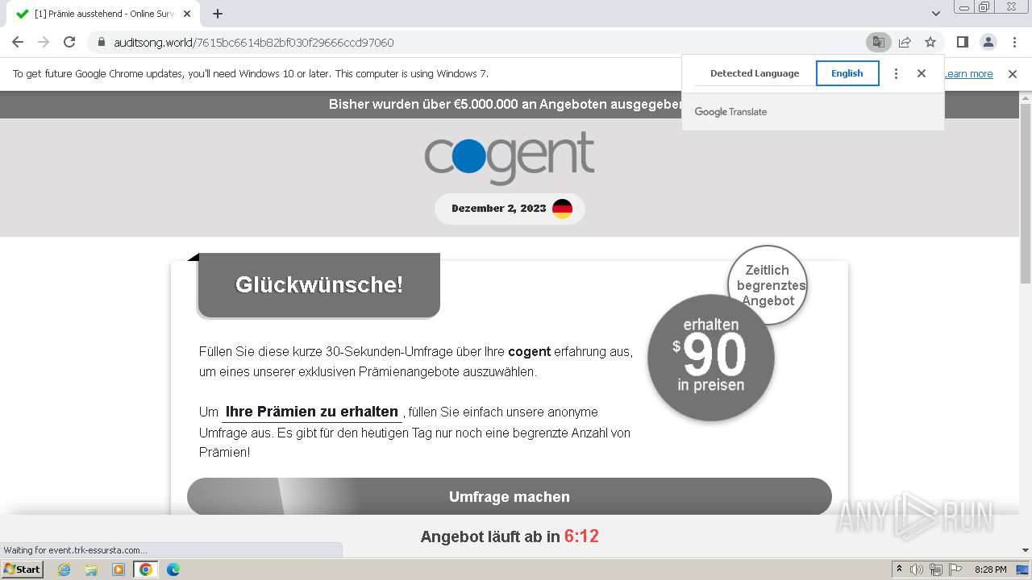Open a new tab with plus button

(x=218, y=14)
